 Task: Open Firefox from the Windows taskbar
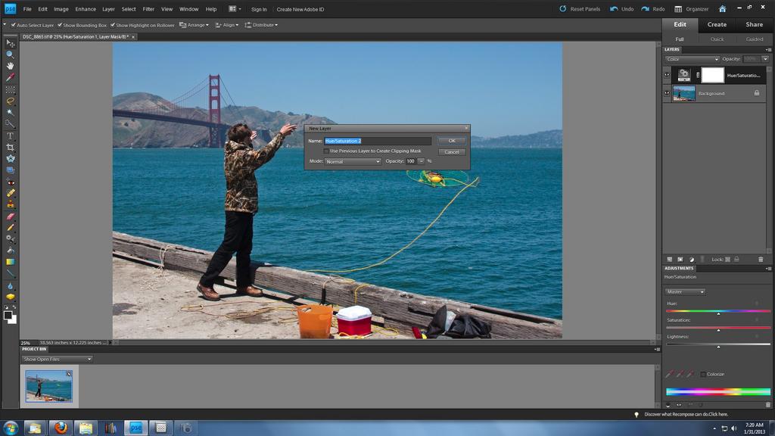click(61, 428)
